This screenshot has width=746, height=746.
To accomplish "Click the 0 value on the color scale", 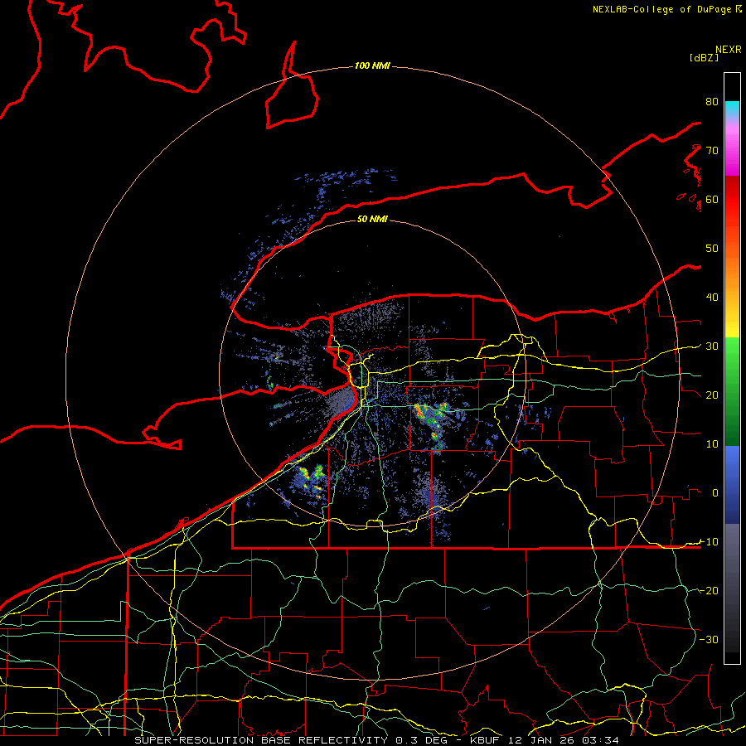I will coord(715,493).
